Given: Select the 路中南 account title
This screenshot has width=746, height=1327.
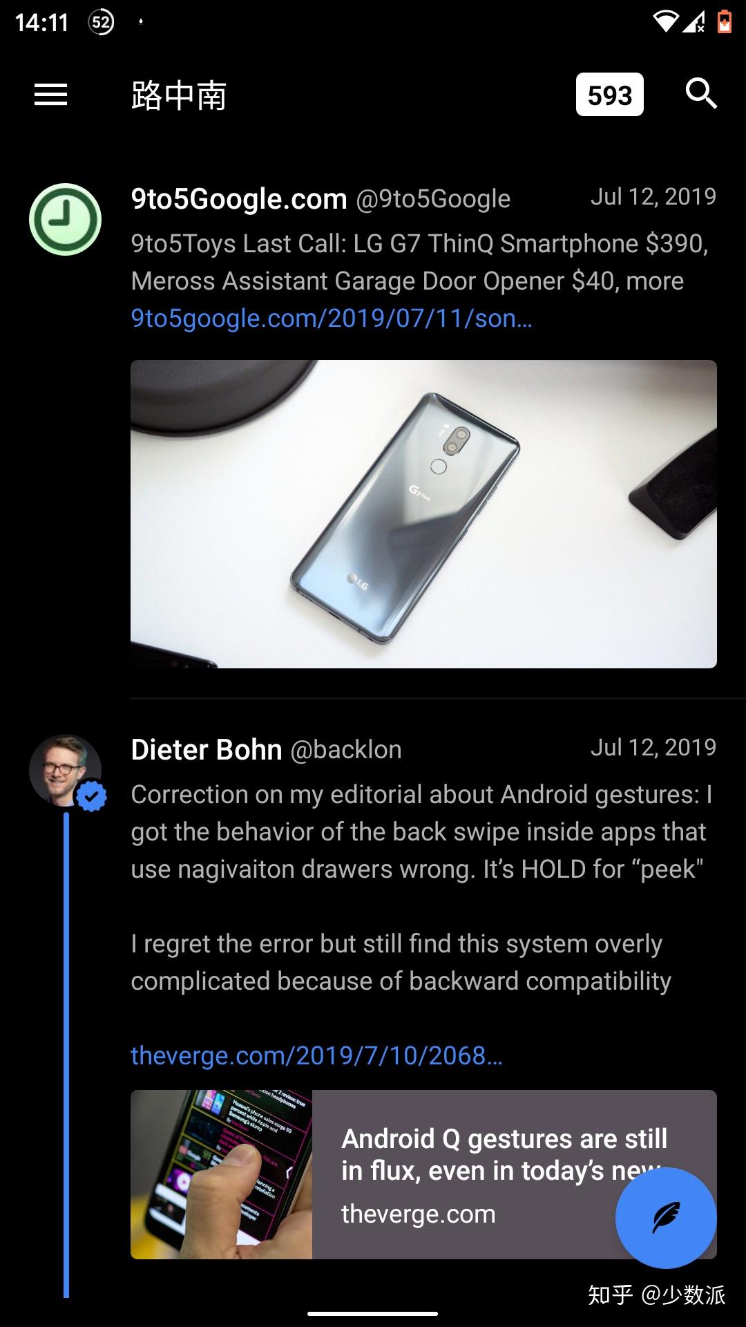Looking at the screenshot, I should (x=179, y=95).
